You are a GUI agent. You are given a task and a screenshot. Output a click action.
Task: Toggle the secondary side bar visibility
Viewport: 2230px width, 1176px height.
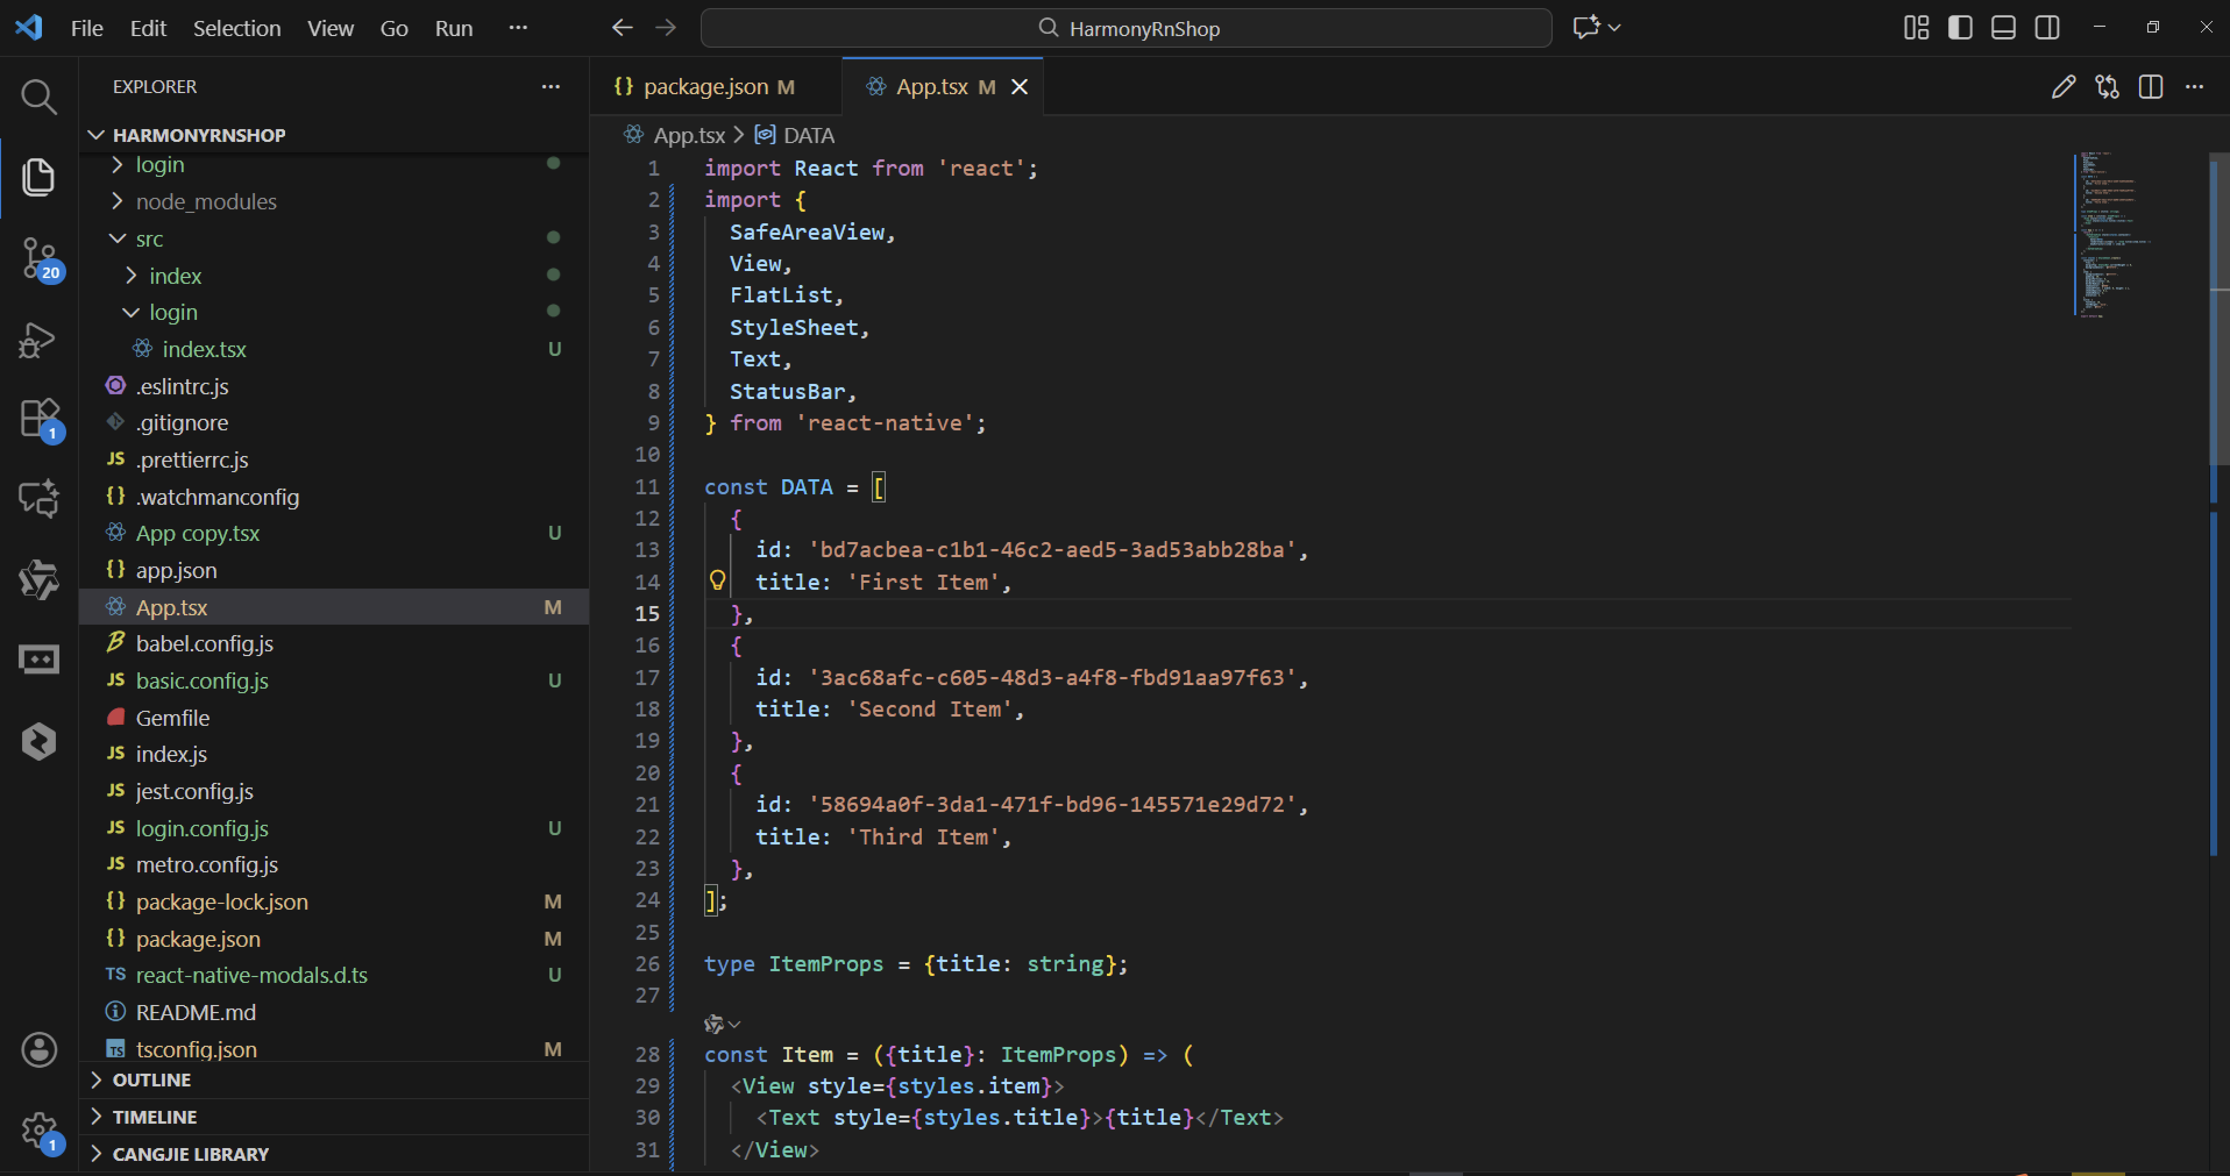coord(2047,28)
